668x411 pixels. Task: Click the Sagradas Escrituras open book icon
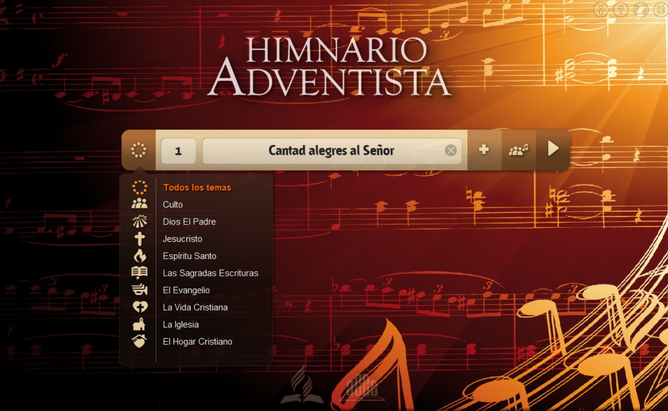click(x=139, y=273)
